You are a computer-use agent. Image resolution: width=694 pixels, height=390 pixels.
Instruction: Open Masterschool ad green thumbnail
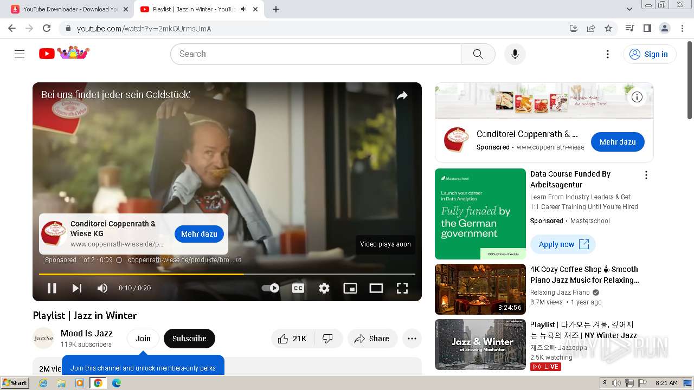point(480,214)
